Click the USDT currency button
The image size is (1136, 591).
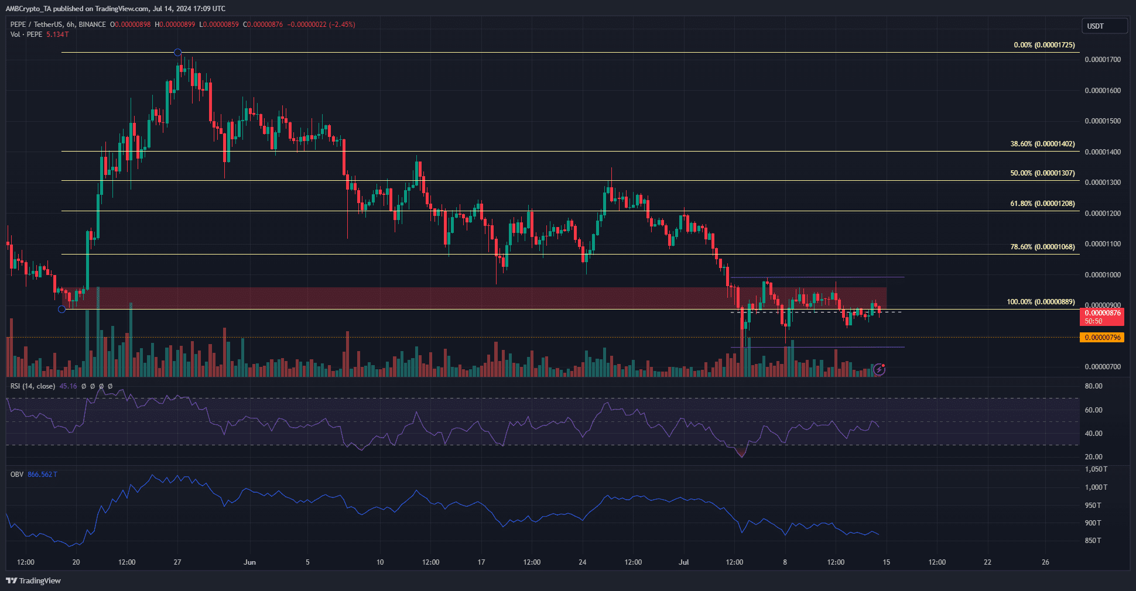click(1104, 26)
